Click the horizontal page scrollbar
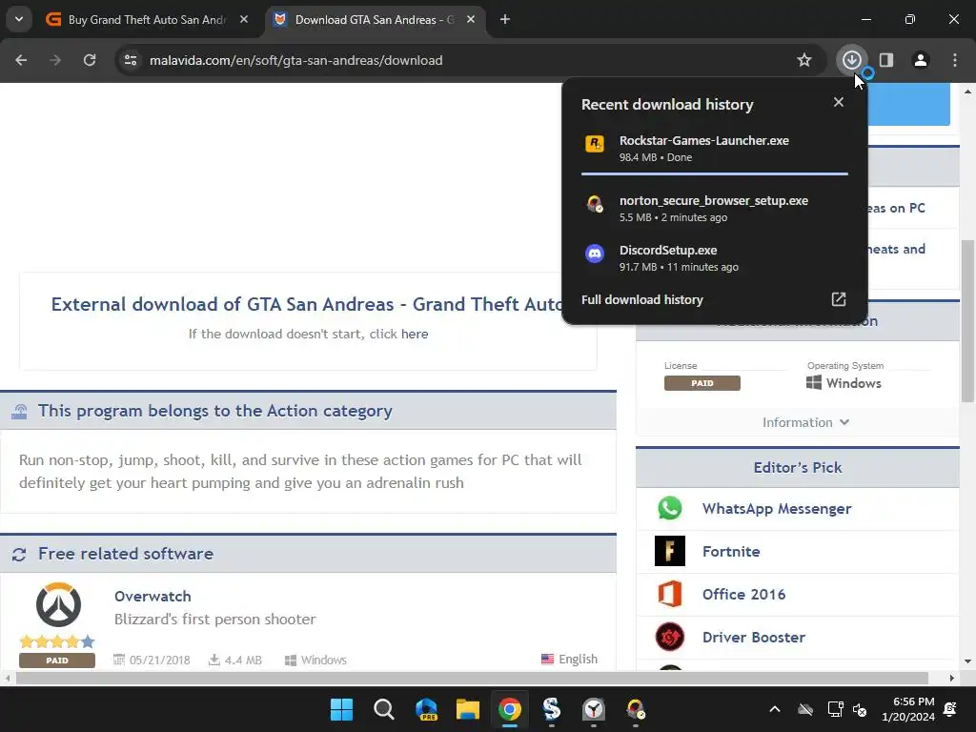976x732 pixels. [472, 678]
